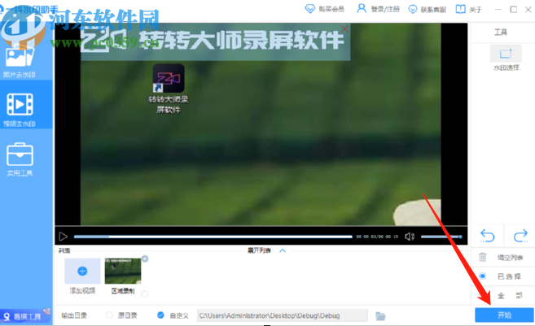Click the redo arrow icon
This screenshot has height=326, width=535.
tap(520, 236)
